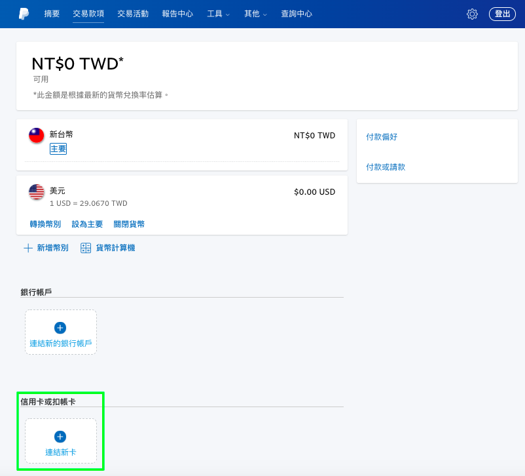Open the 摘要 tab
This screenshot has height=476, width=525.
coord(52,14)
